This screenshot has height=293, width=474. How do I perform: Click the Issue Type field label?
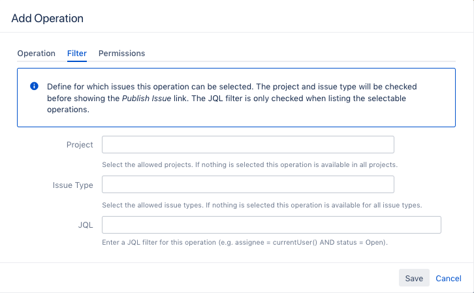tap(73, 185)
